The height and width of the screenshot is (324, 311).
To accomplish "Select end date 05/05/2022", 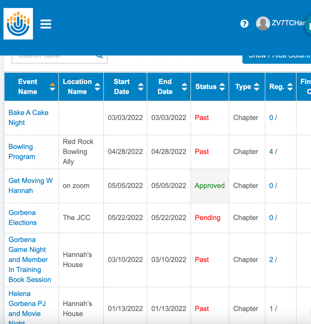I will (169, 186).
